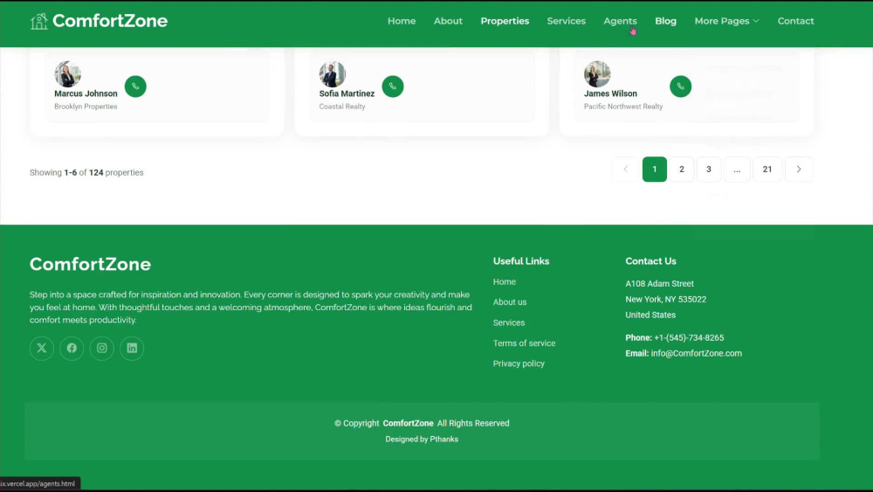Call James Wilson via phone icon

(x=680, y=87)
